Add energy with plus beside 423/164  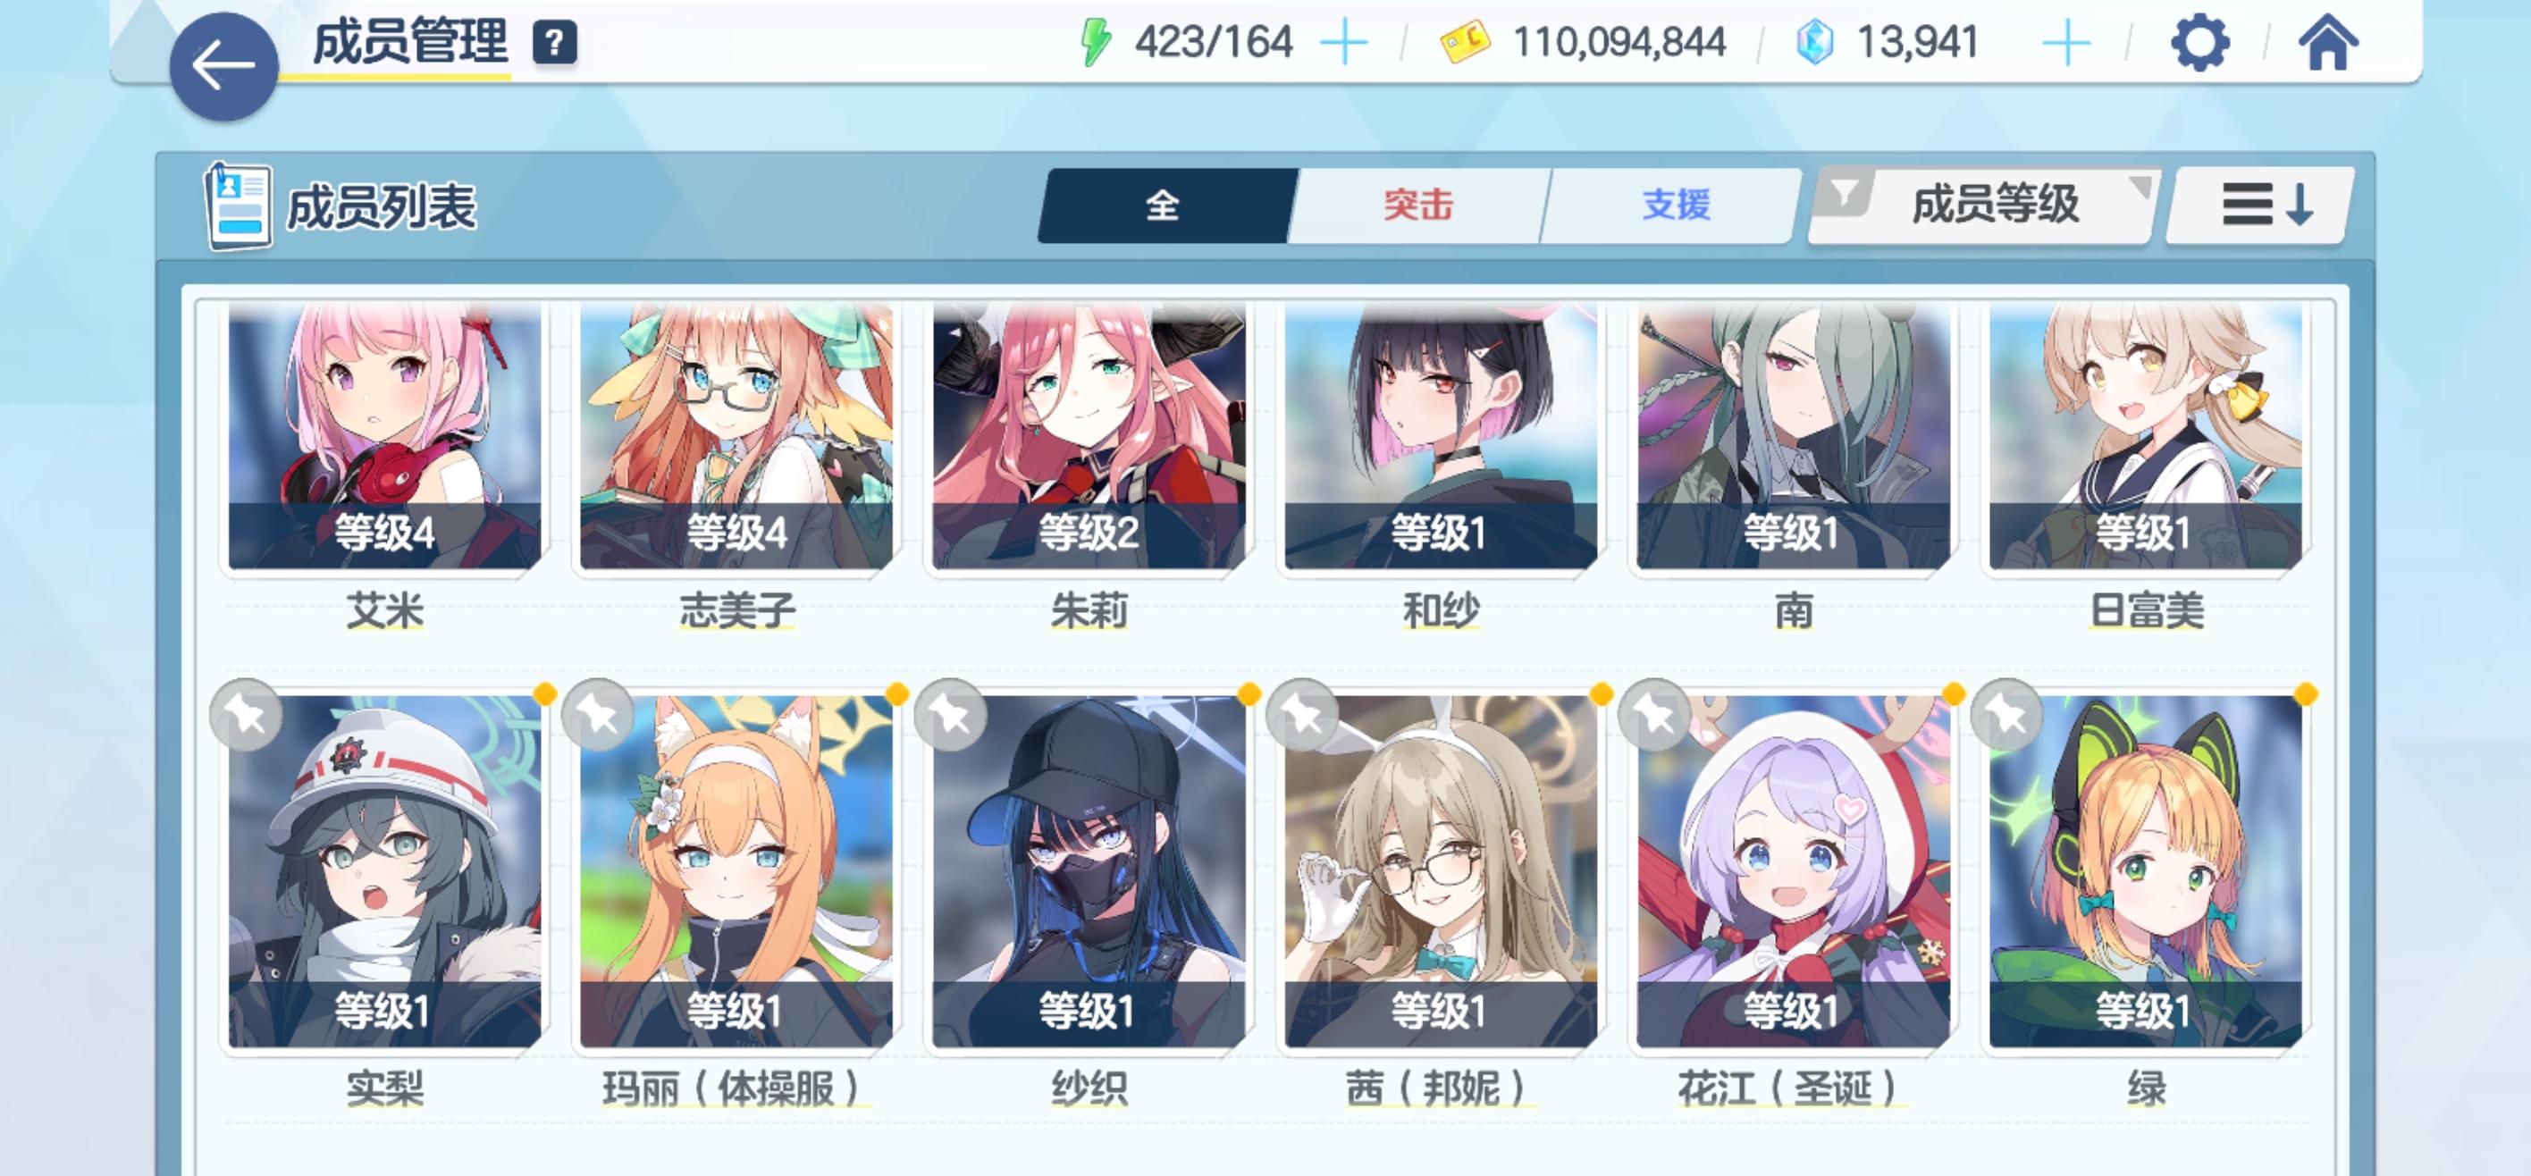coord(1343,43)
